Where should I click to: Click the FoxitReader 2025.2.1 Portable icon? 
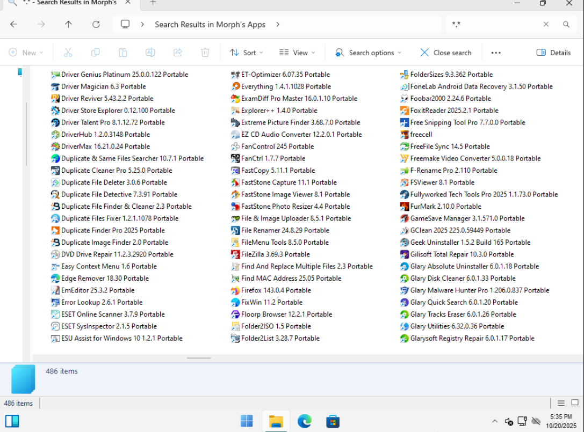click(x=405, y=111)
